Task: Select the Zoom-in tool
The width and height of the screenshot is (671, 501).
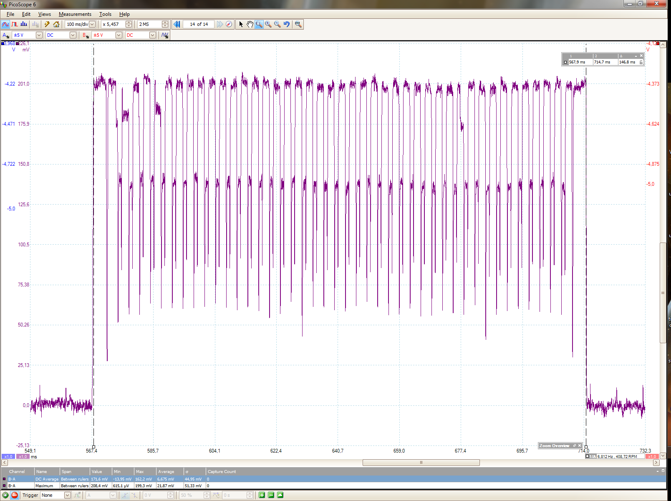Action: pos(268,24)
